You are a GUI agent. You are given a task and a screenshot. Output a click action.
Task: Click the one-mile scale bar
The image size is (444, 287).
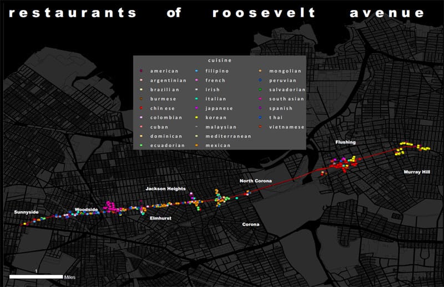pos(36,277)
